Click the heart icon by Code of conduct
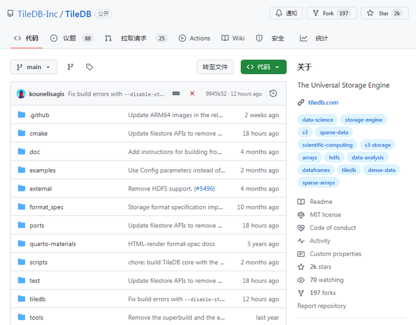The height and width of the screenshot is (325, 416). click(301, 227)
